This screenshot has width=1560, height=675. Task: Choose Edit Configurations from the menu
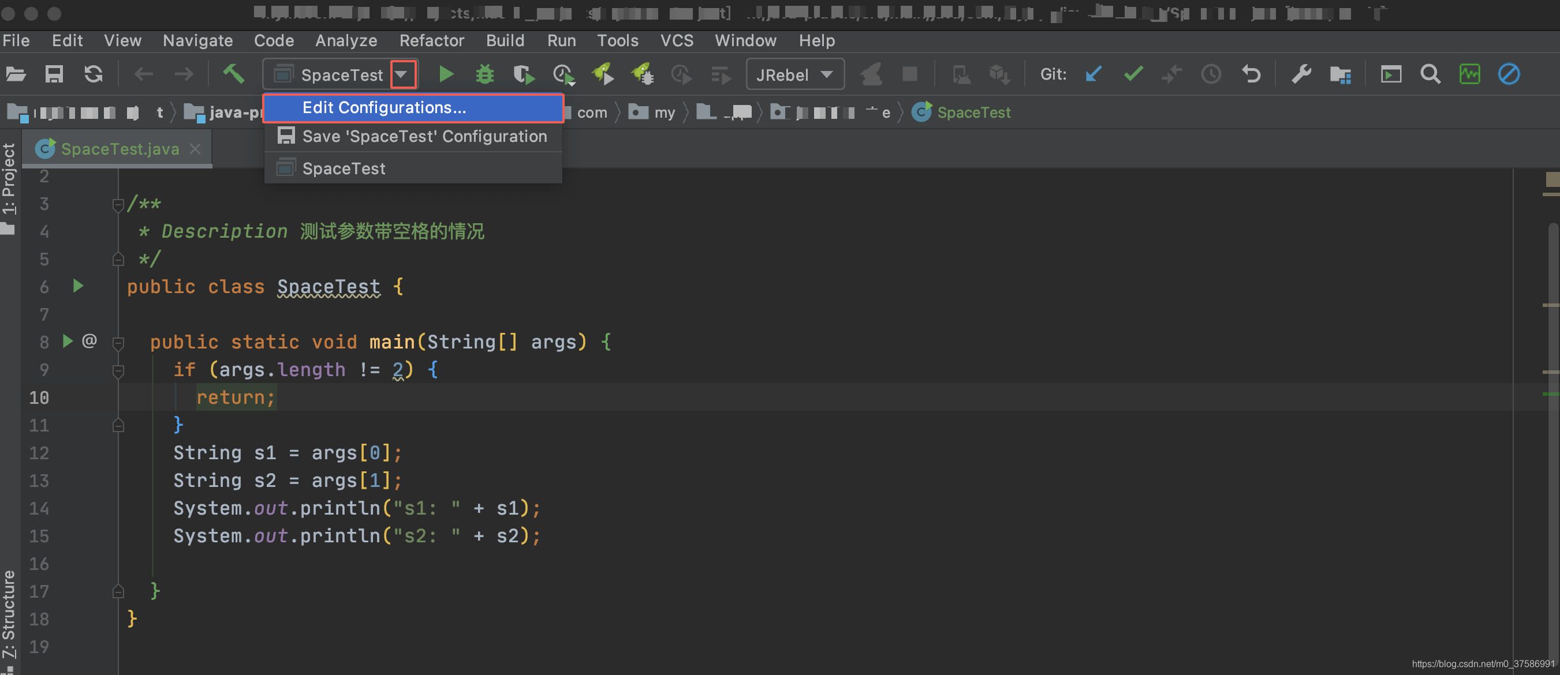pos(385,108)
